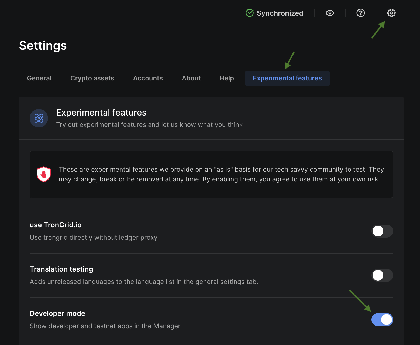Open the Crypto assets tab

click(x=92, y=78)
